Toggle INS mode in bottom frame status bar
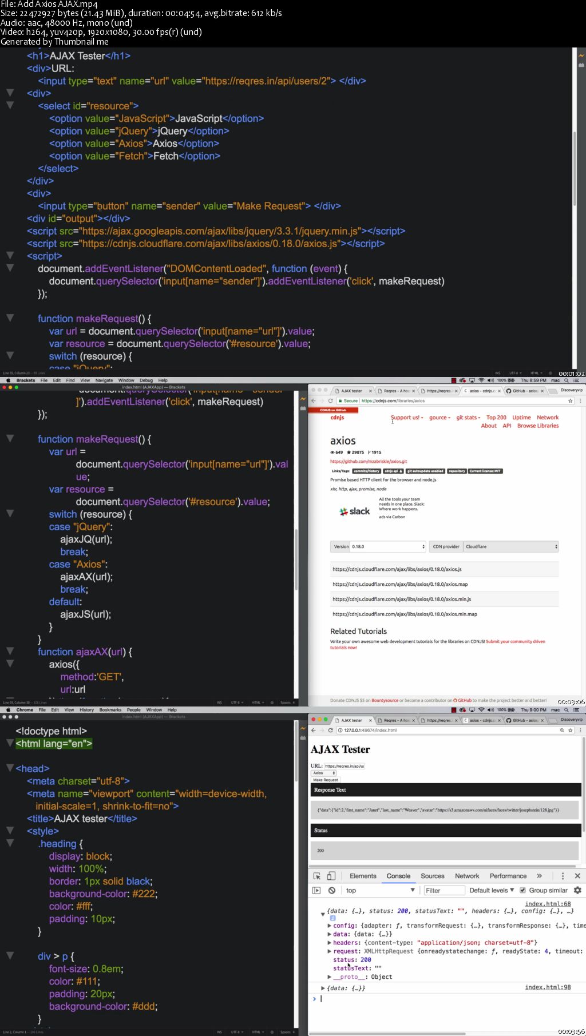Screen dimensions: 586x1036 click(219, 1032)
